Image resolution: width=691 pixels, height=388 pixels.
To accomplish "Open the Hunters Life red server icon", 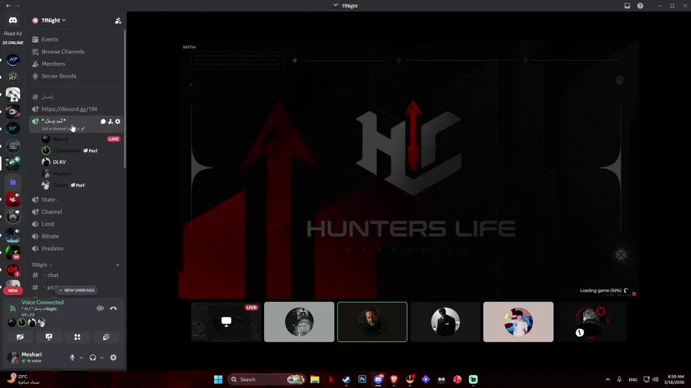I will coord(13,199).
